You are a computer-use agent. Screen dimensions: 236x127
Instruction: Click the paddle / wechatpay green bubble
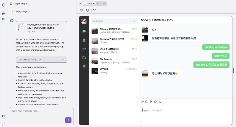coord(216,47)
